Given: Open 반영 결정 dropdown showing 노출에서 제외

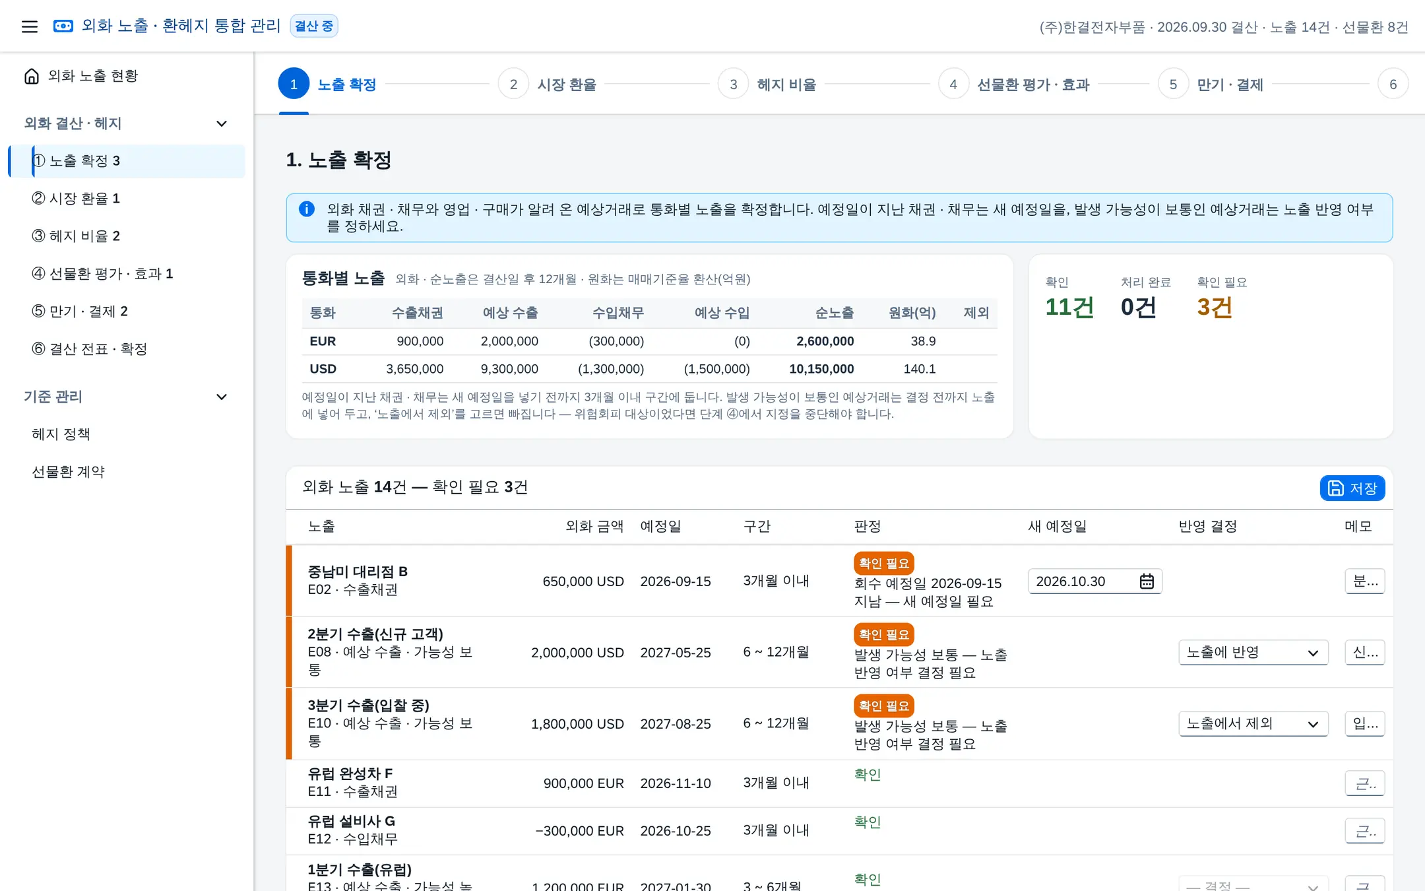Looking at the screenshot, I should [x=1253, y=723].
